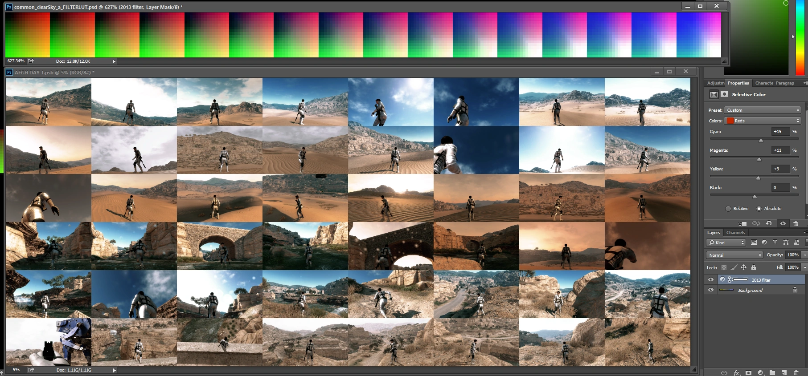808x376 pixels.
Task: Hide the 2013 filter layer
Action: [x=711, y=280]
